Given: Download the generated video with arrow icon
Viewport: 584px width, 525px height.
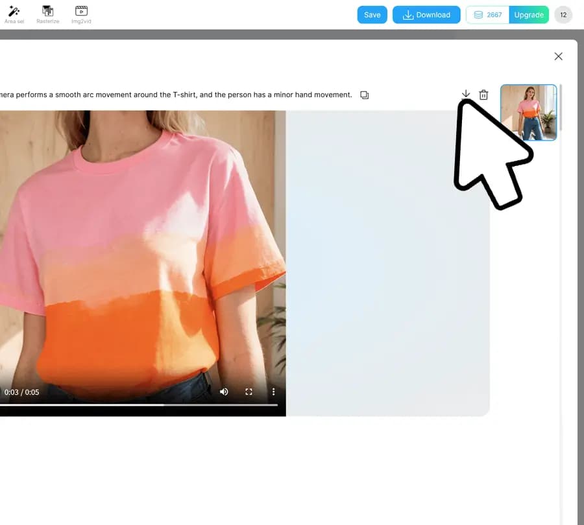Looking at the screenshot, I should coord(465,95).
